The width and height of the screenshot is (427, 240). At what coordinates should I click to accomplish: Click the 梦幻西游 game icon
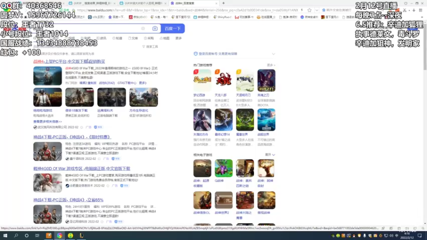click(202, 81)
